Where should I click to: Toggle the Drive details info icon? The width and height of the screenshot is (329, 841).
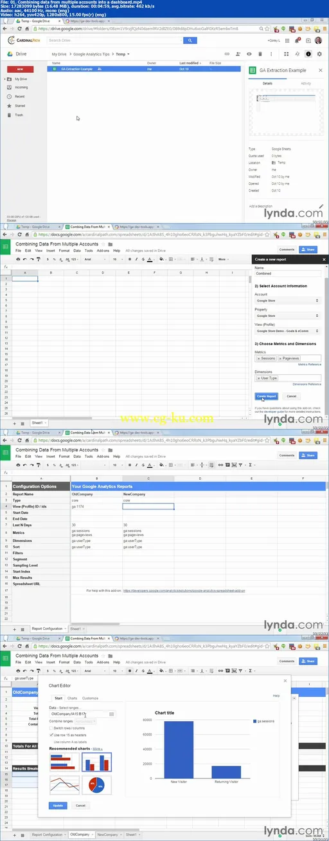coord(308,54)
